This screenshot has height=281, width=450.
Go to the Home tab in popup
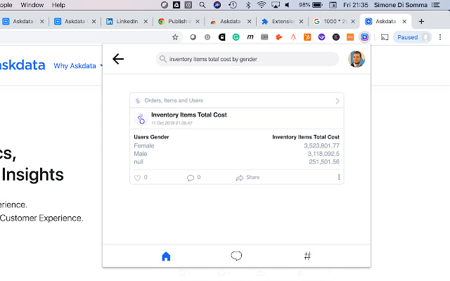pyautogui.click(x=166, y=256)
